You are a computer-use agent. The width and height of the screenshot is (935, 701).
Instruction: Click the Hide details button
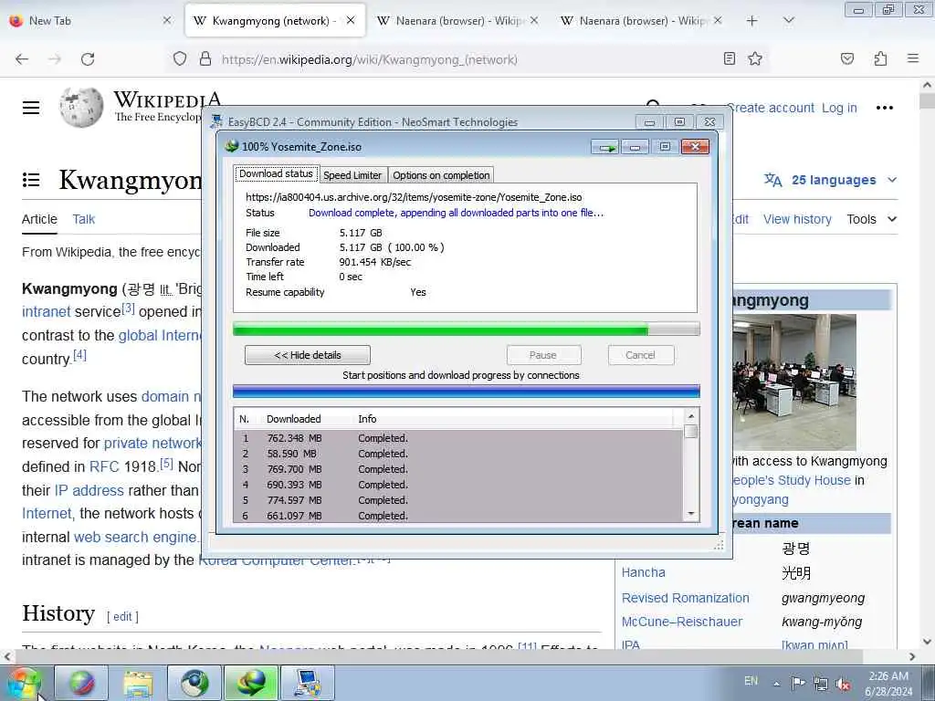[308, 355]
